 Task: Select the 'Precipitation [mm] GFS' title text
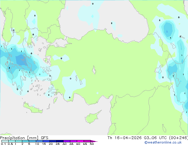[x=24, y=138]
